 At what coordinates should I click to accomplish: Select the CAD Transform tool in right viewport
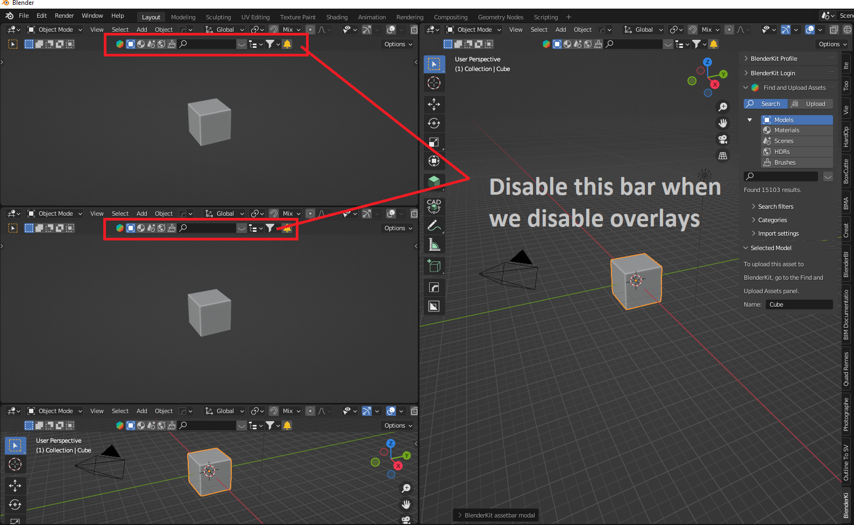pyautogui.click(x=434, y=207)
